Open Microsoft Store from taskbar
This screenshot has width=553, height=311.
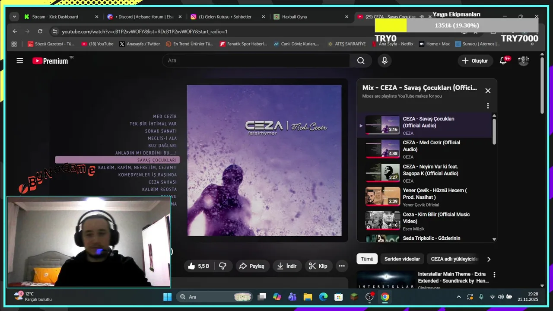pyautogui.click(x=339, y=297)
